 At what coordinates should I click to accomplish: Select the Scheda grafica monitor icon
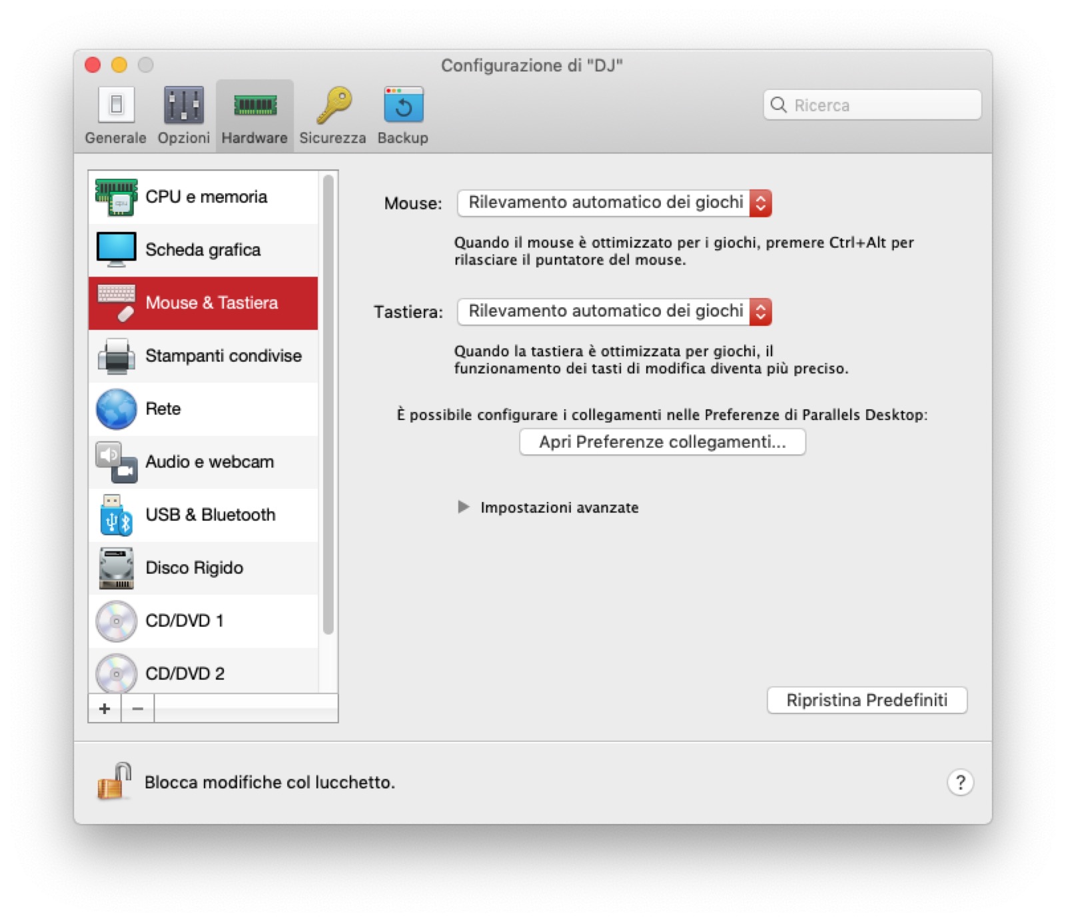tap(117, 249)
